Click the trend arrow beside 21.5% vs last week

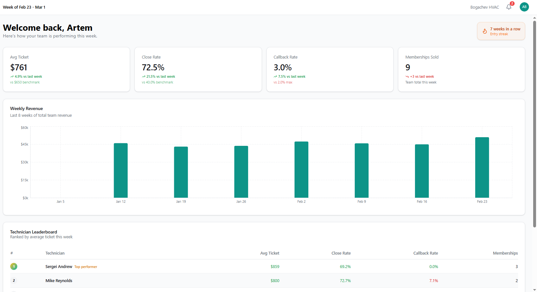pos(143,76)
